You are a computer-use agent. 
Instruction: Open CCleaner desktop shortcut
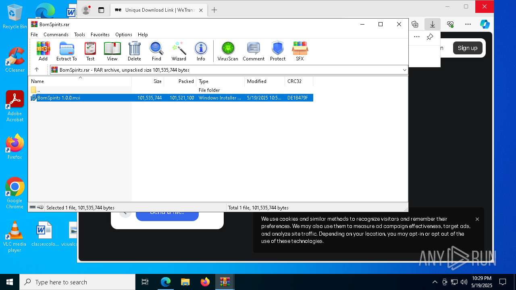pos(15,60)
